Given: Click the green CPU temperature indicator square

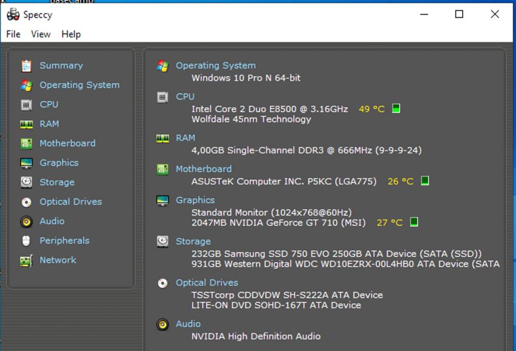Looking at the screenshot, I should point(396,109).
